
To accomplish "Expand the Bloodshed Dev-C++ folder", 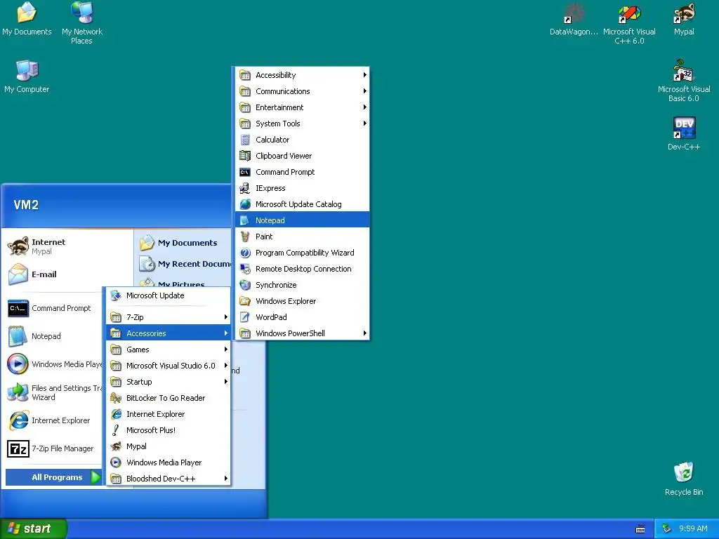I will click(169, 479).
